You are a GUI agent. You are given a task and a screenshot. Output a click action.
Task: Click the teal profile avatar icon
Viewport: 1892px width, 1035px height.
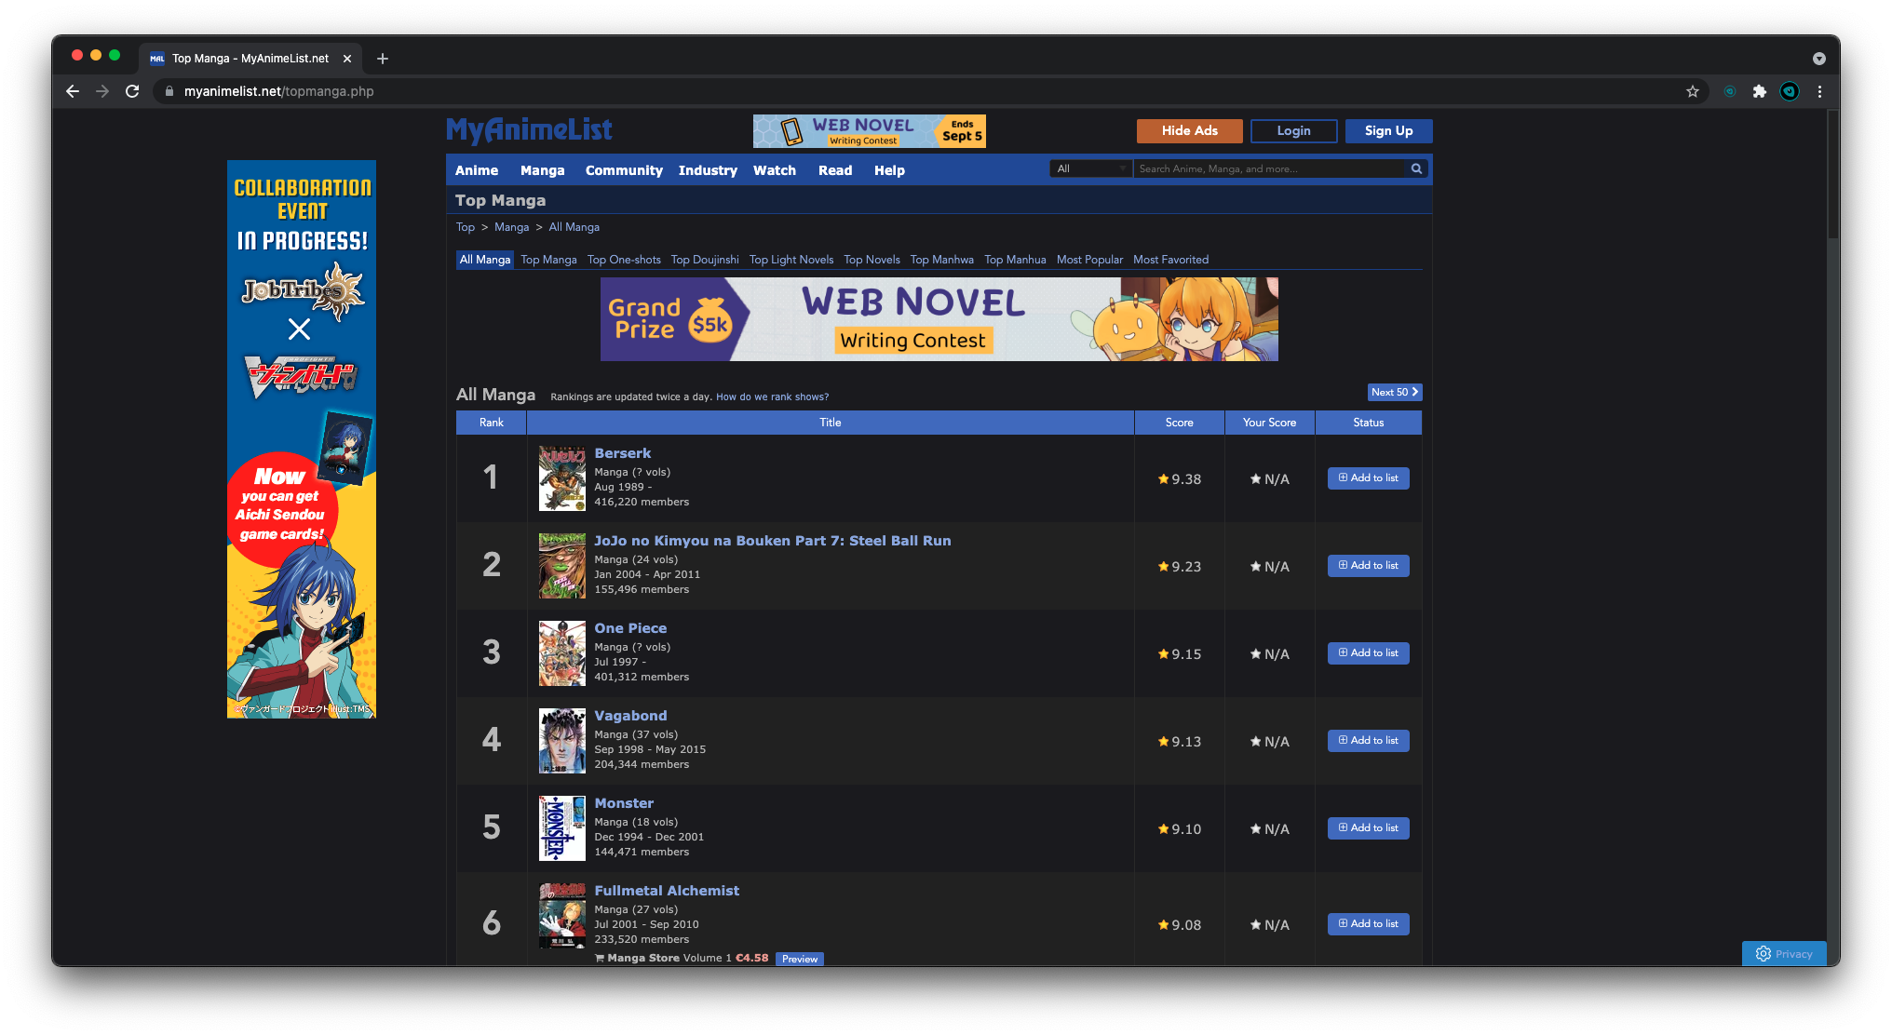(1790, 91)
